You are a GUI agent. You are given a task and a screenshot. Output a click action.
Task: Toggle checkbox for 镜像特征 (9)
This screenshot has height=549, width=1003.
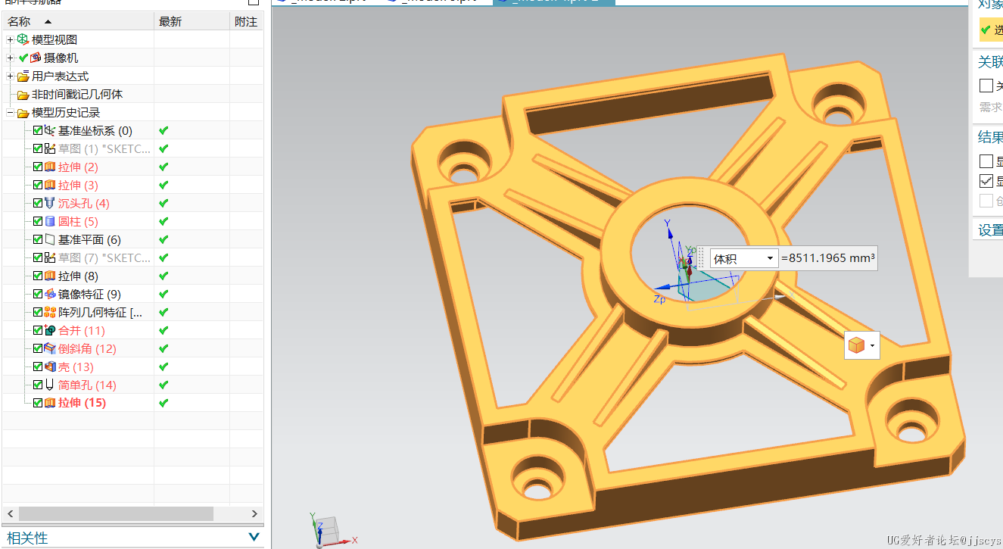coord(38,294)
